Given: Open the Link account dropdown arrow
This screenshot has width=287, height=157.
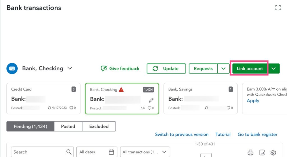Looking at the screenshot, I should pos(274,68).
